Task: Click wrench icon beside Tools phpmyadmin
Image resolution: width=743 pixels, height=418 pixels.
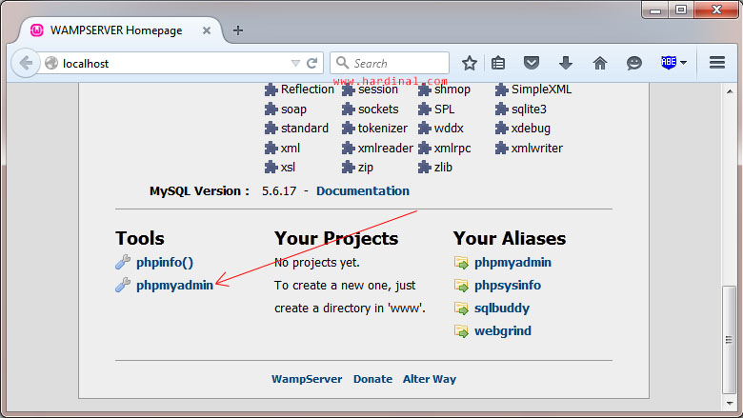Action: pos(123,285)
